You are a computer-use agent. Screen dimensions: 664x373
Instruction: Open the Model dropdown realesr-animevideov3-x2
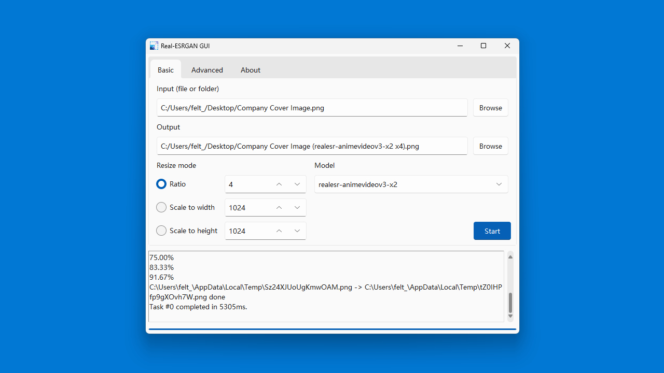pyautogui.click(x=411, y=184)
